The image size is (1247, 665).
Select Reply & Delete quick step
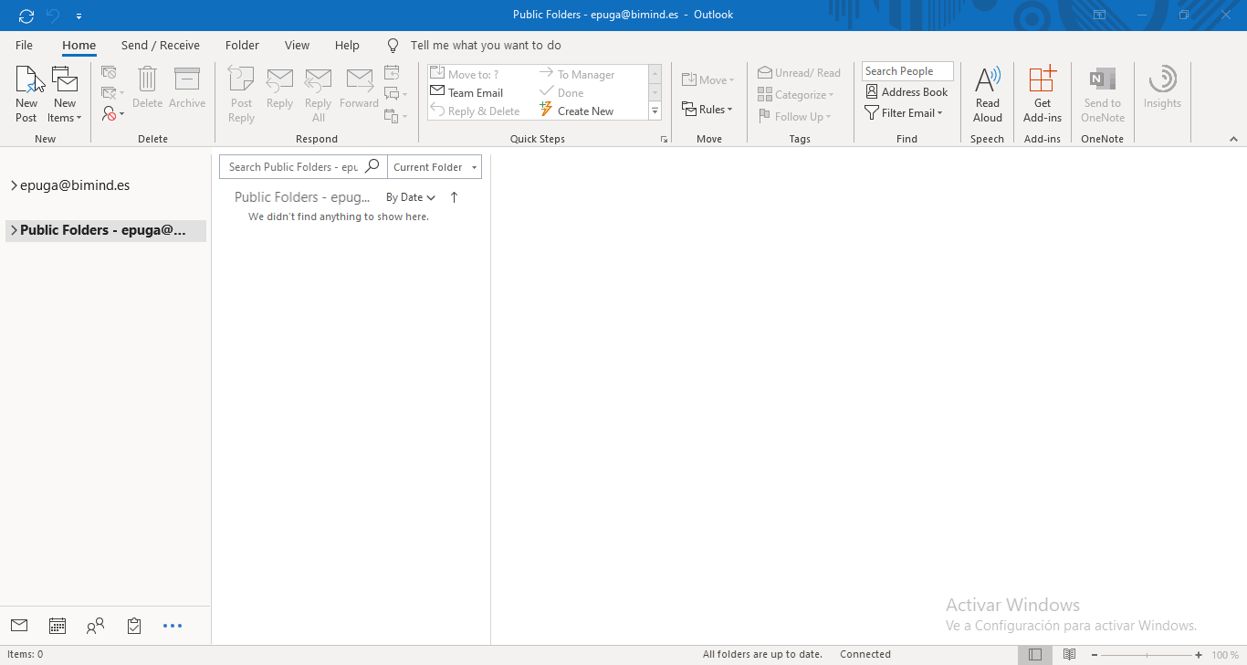click(x=476, y=111)
